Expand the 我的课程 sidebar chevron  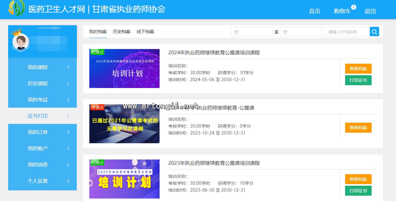coord(68,67)
